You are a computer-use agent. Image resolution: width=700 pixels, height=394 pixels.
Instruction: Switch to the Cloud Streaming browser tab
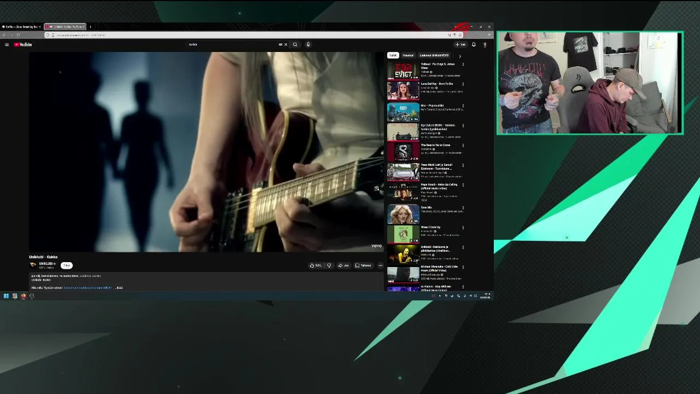coord(21,26)
